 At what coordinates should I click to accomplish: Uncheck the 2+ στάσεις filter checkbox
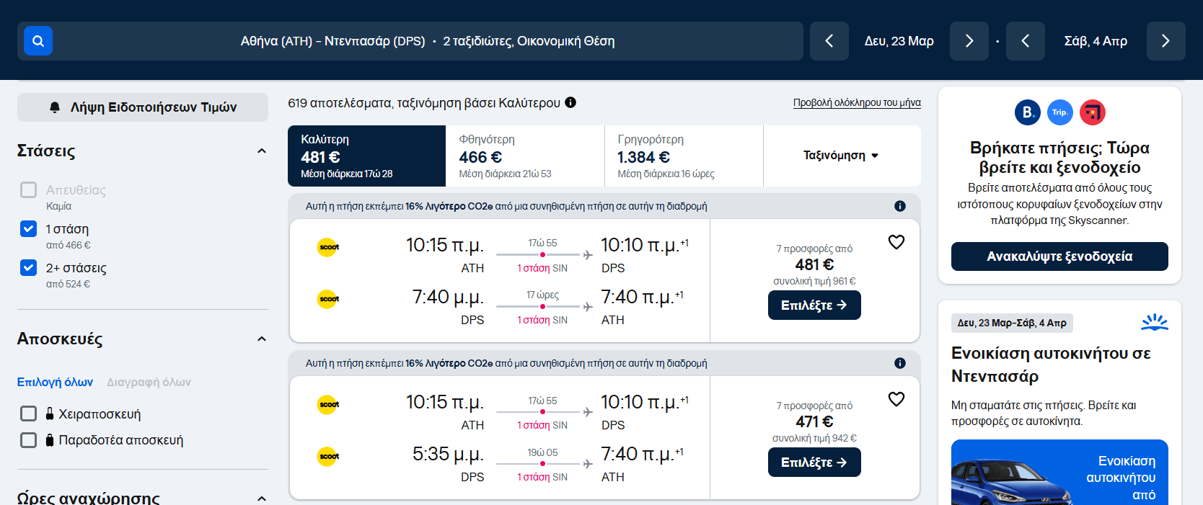[29, 268]
